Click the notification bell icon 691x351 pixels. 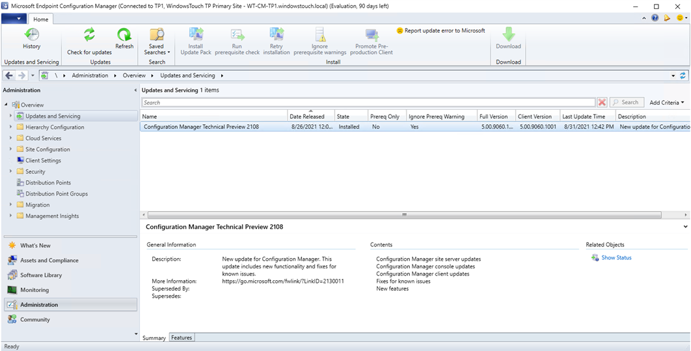pos(667,18)
